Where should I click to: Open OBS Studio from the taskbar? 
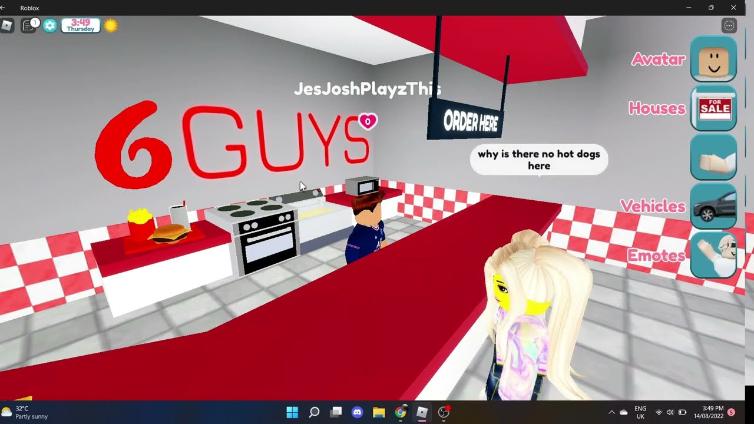coord(444,412)
